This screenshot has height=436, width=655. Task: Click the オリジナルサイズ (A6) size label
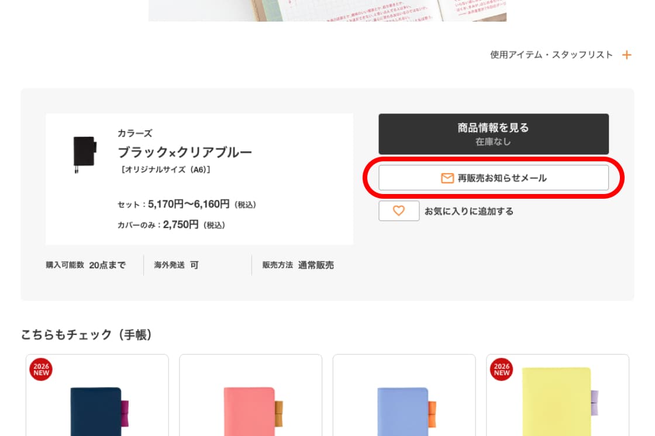pos(164,169)
